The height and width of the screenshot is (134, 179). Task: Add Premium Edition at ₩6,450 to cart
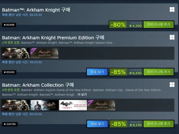pos(159,72)
